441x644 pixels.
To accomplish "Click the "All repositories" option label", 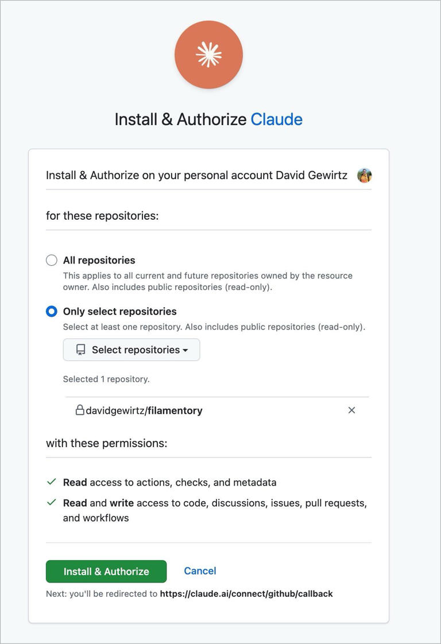I will pyautogui.click(x=99, y=260).
